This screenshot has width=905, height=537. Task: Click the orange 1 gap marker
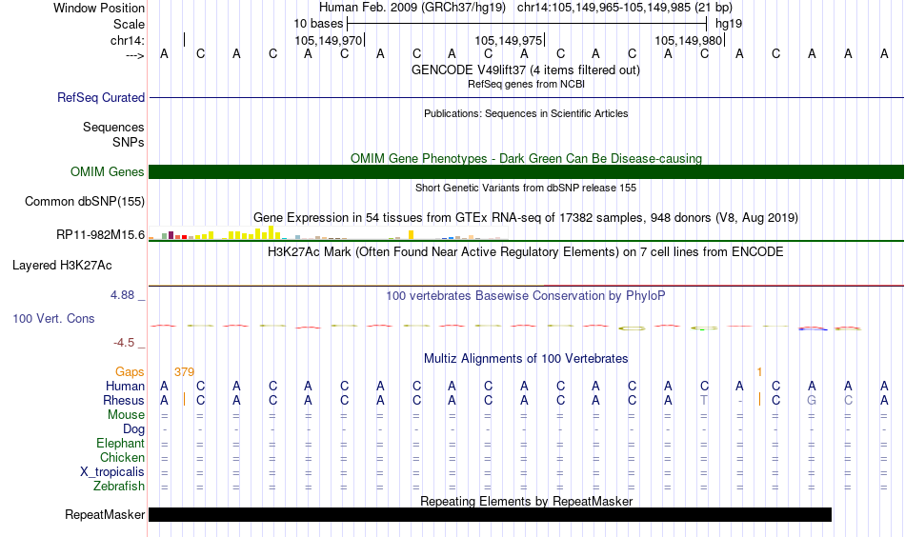759,372
